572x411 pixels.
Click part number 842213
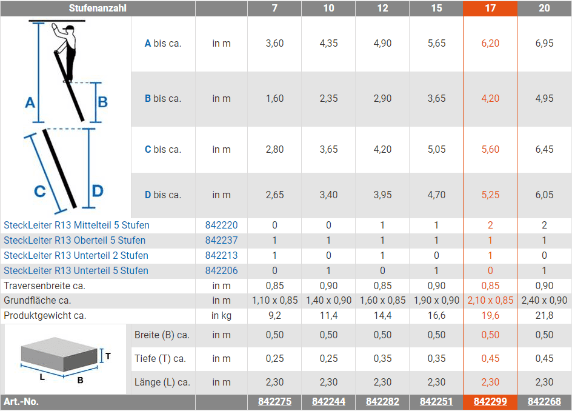tap(221, 255)
